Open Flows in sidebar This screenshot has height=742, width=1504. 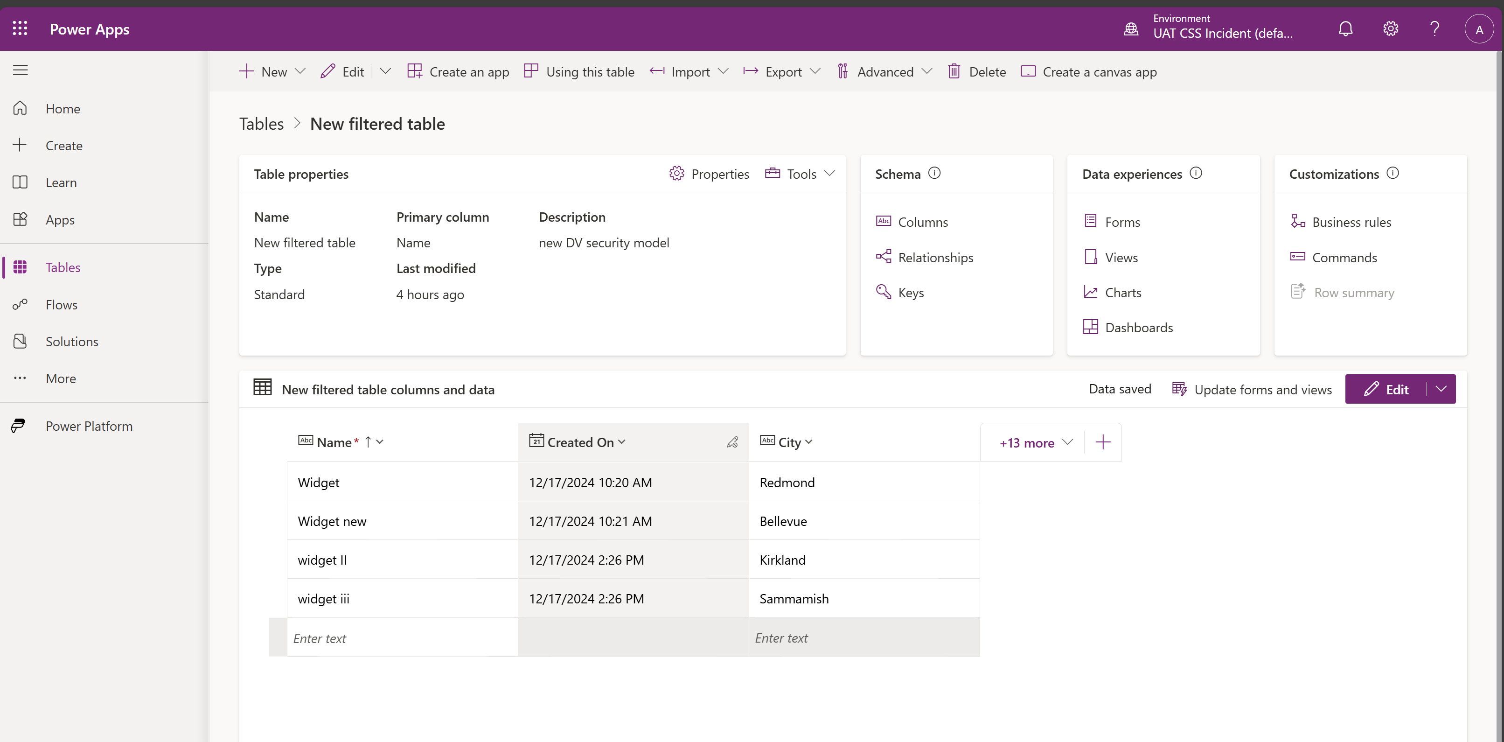coord(61,304)
